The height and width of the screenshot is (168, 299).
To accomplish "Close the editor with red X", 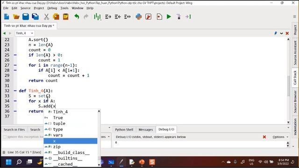I will [287, 33].
